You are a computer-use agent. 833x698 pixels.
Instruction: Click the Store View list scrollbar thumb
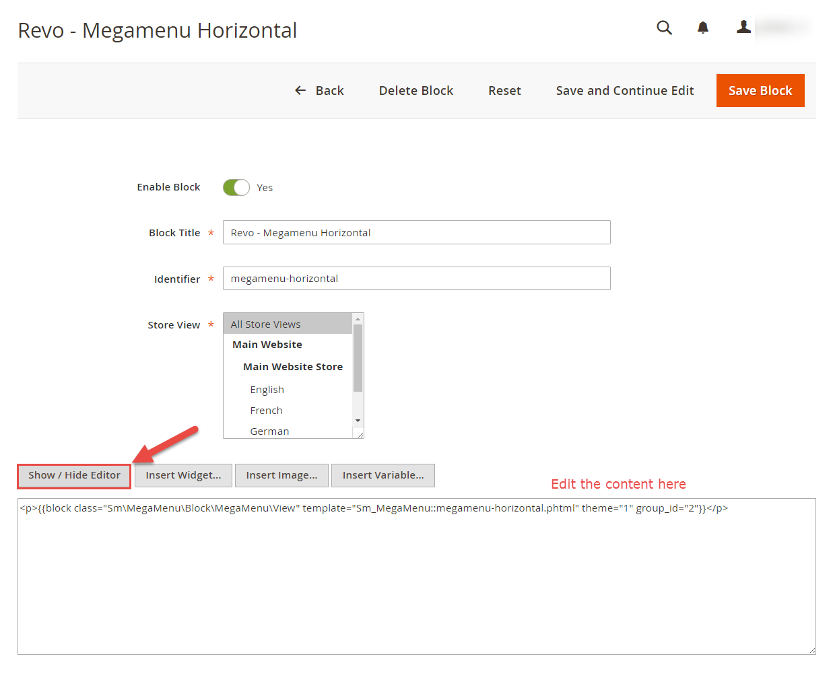pos(358,357)
